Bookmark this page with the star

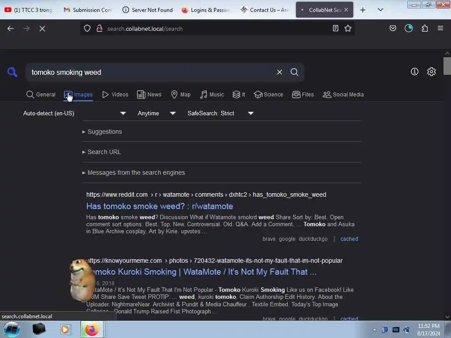348,28
